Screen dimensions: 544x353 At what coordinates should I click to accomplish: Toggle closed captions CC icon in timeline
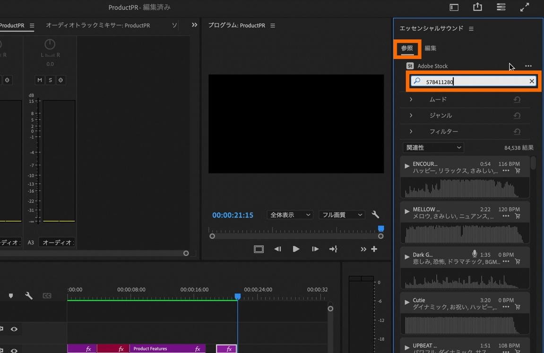pos(47,296)
